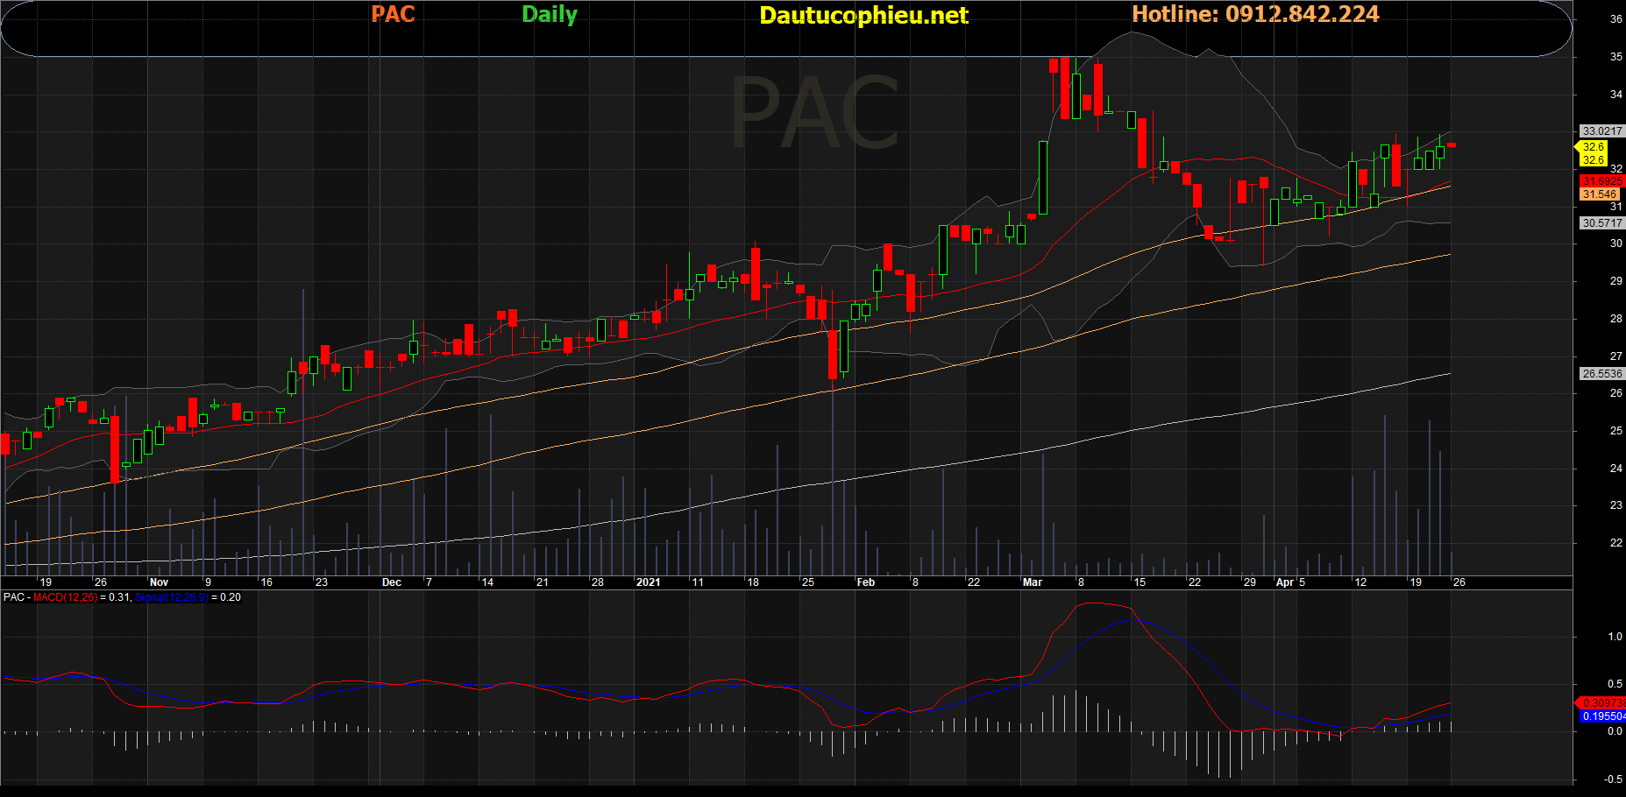
Task: Click the Feb month label on date axis
Action: tap(865, 582)
